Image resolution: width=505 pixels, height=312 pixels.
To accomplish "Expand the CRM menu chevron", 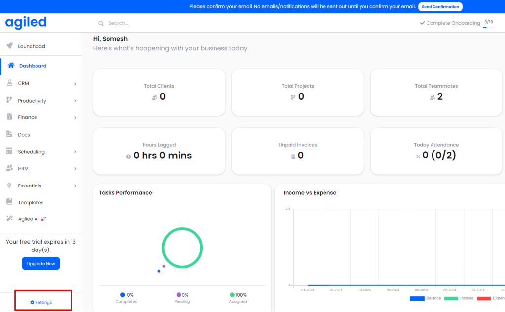I will coord(75,84).
